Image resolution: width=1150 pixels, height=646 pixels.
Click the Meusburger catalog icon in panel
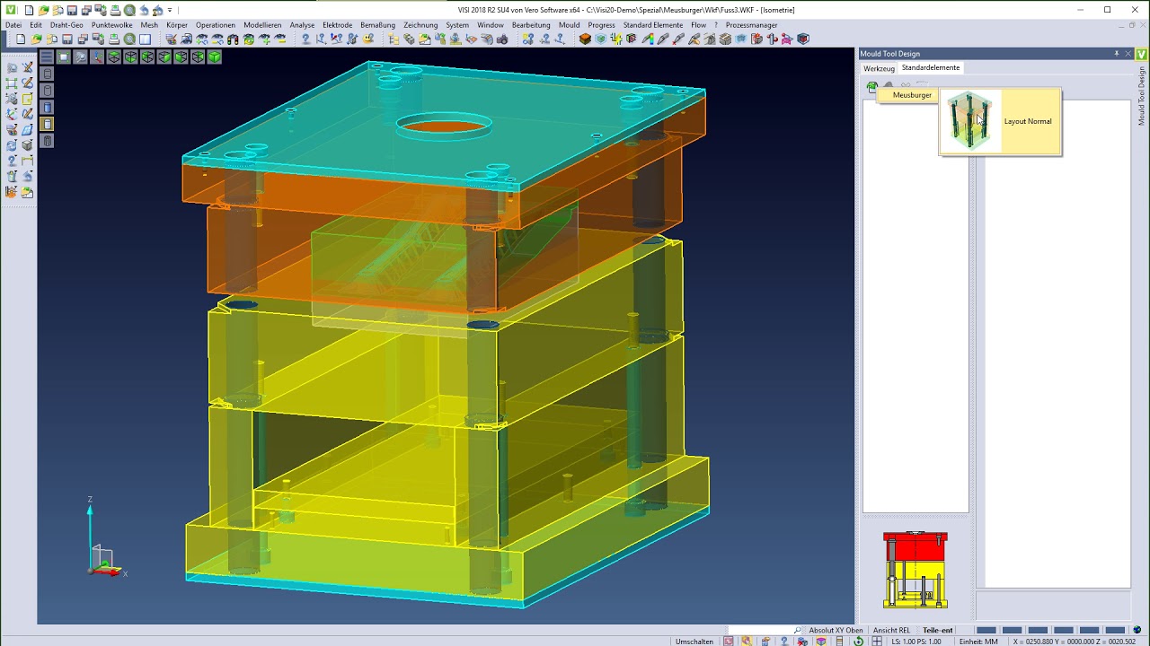871,86
